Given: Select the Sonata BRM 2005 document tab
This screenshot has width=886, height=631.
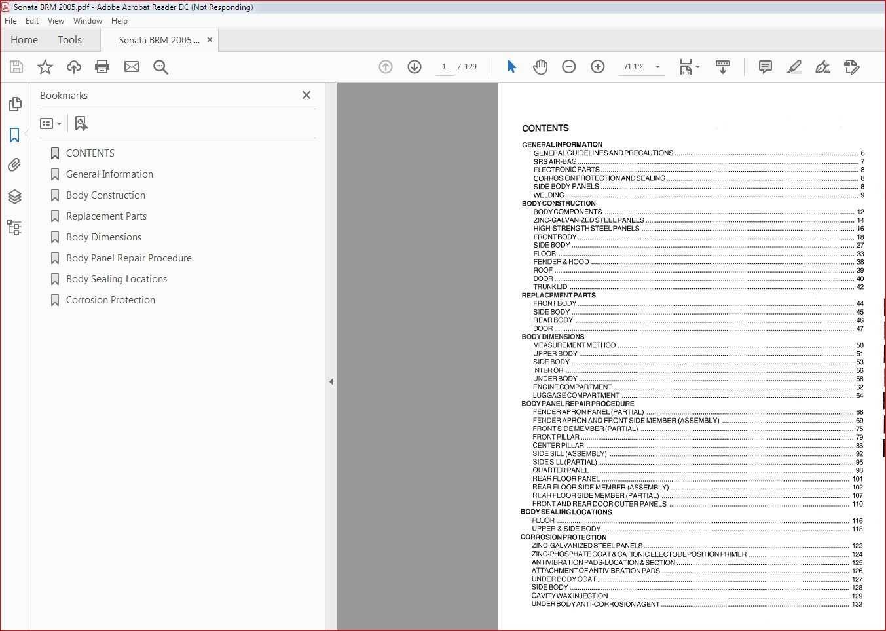Looking at the screenshot, I should pyautogui.click(x=159, y=40).
